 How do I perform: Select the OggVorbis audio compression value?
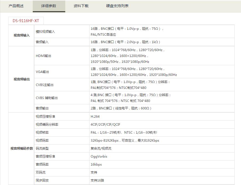pos(99,157)
